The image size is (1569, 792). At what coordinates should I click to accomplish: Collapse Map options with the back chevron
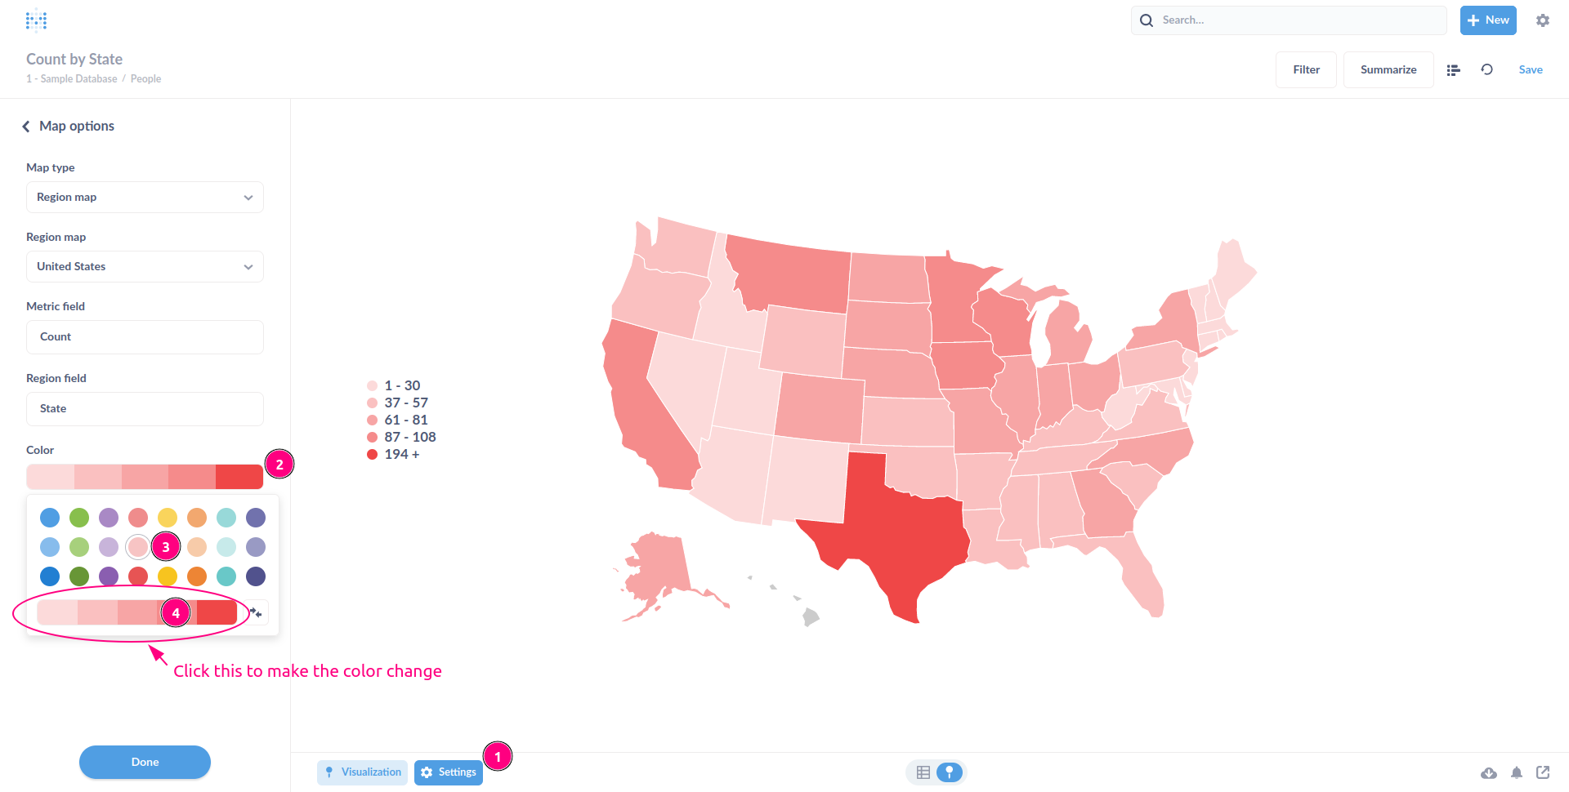[x=25, y=126]
